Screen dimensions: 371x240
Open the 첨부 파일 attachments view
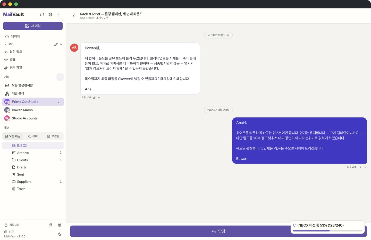click(33, 68)
